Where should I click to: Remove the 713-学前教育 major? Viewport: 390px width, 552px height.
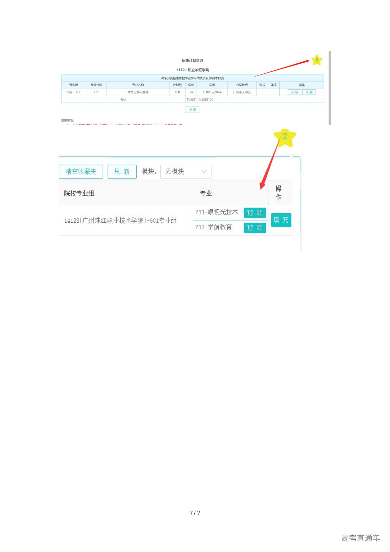254,228
